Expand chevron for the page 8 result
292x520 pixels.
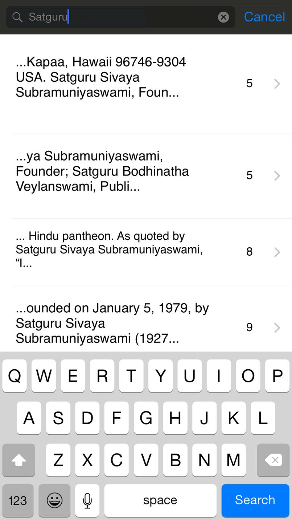[x=277, y=252]
